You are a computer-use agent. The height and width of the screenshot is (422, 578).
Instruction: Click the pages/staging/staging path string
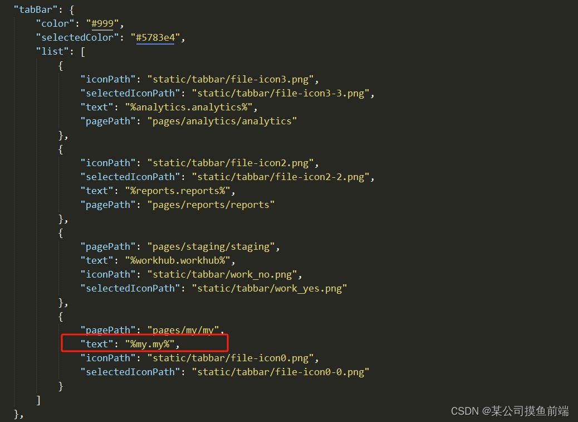pos(211,247)
